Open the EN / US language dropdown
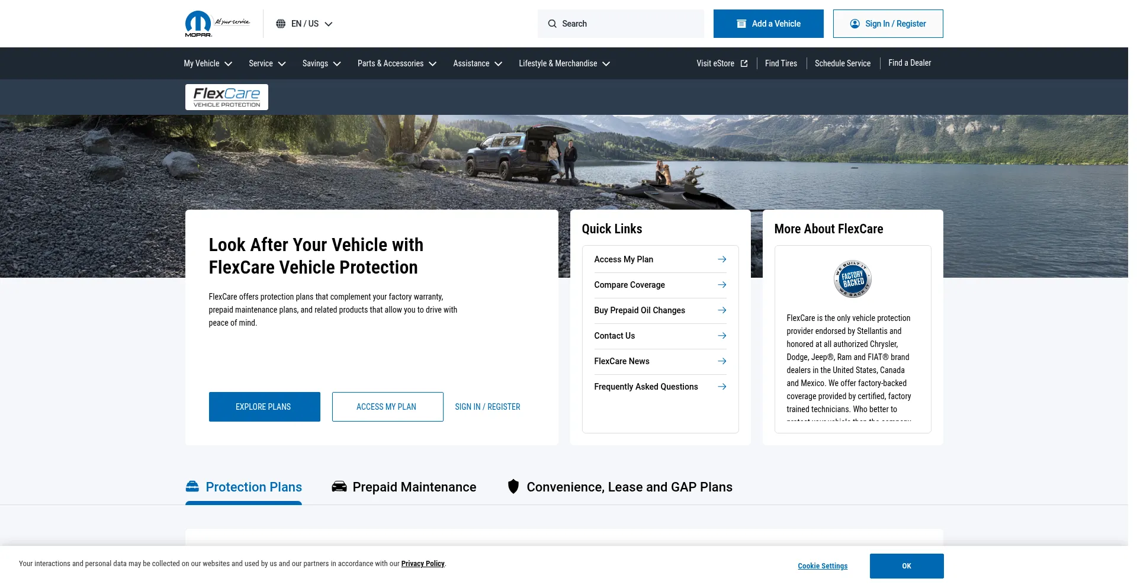The width and height of the screenshot is (1137, 588). click(304, 24)
